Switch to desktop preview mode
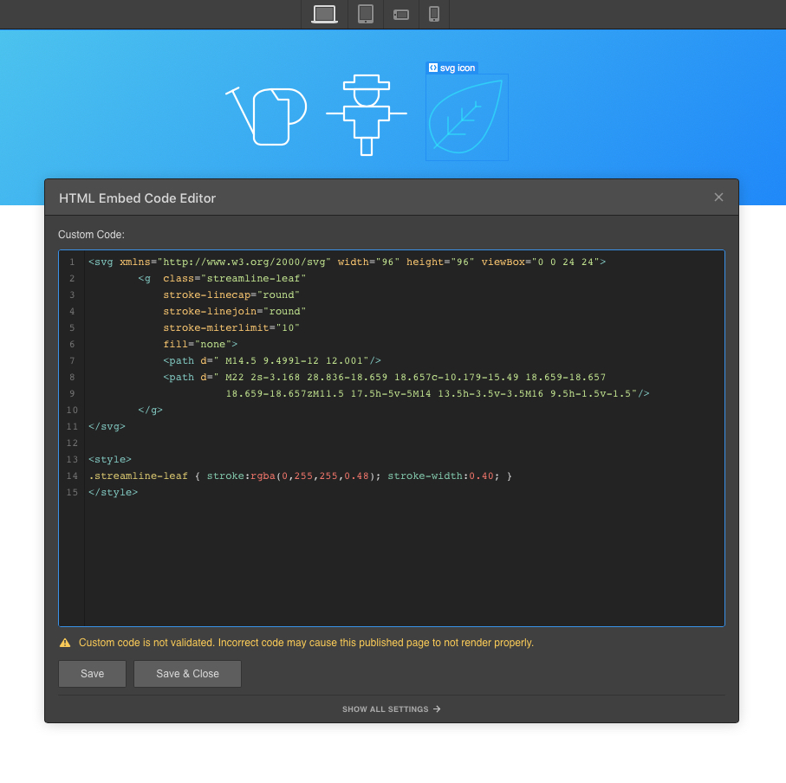Viewport: 786px width, 783px height. pos(322,14)
